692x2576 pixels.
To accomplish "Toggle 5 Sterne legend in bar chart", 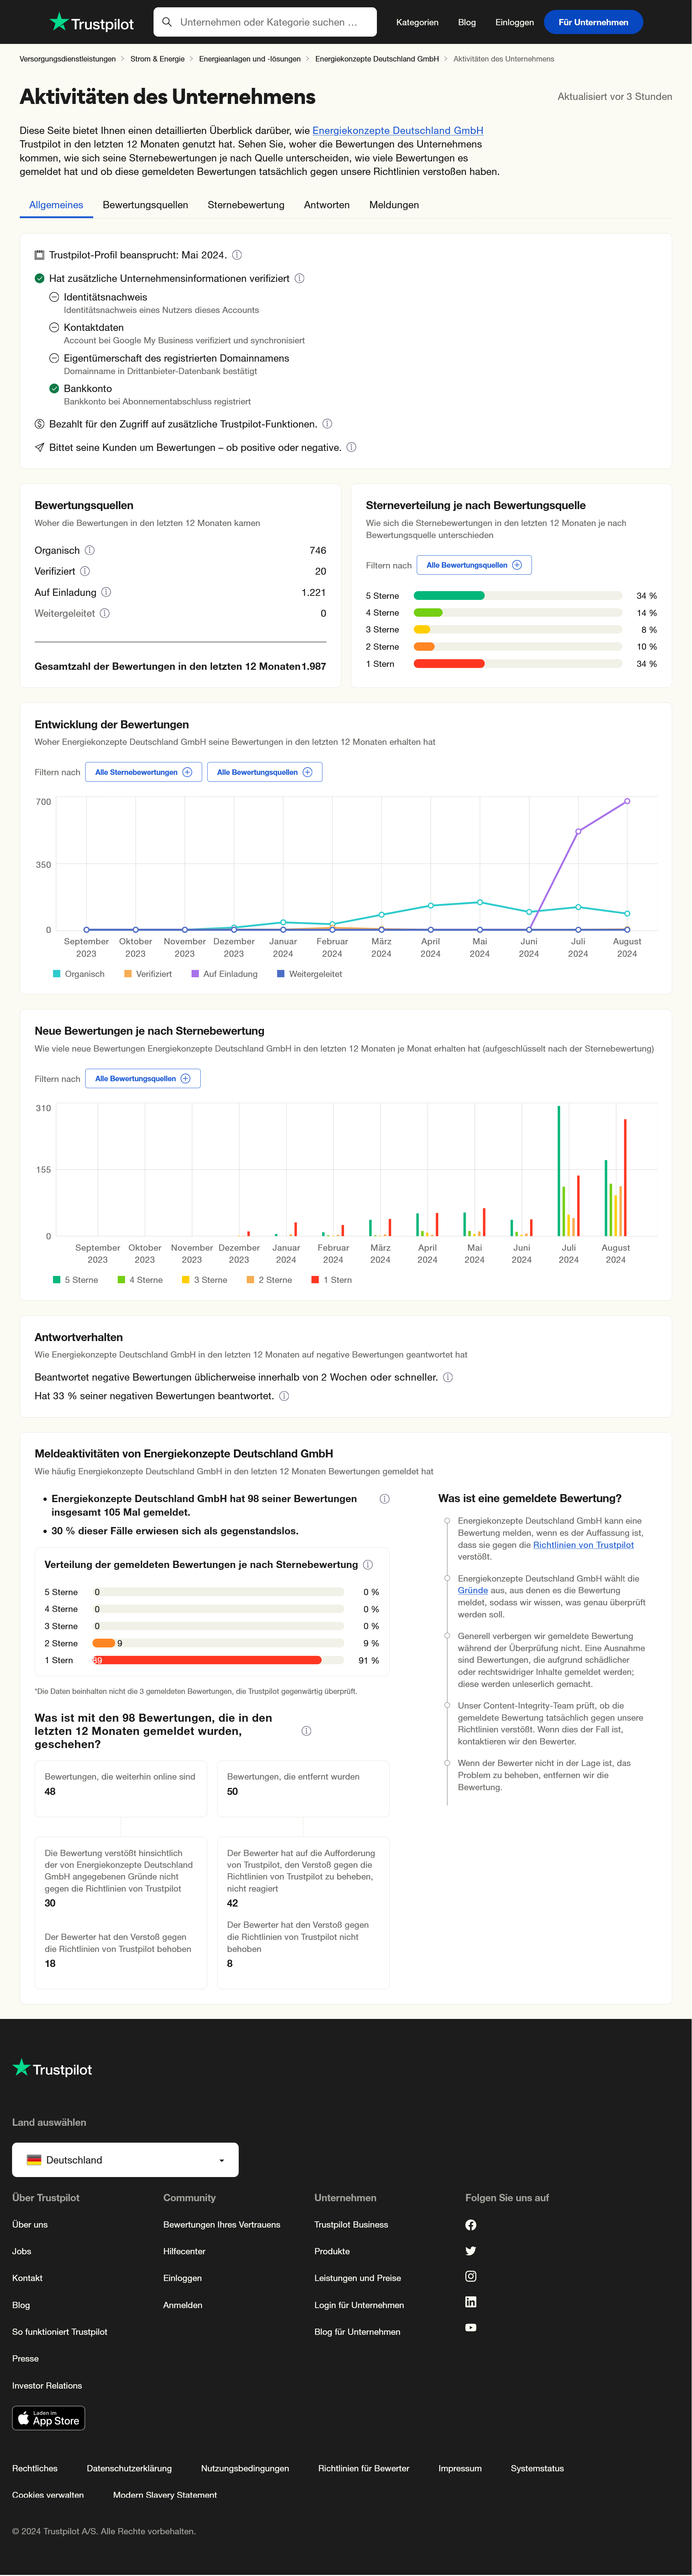I will click(x=76, y=1280).
